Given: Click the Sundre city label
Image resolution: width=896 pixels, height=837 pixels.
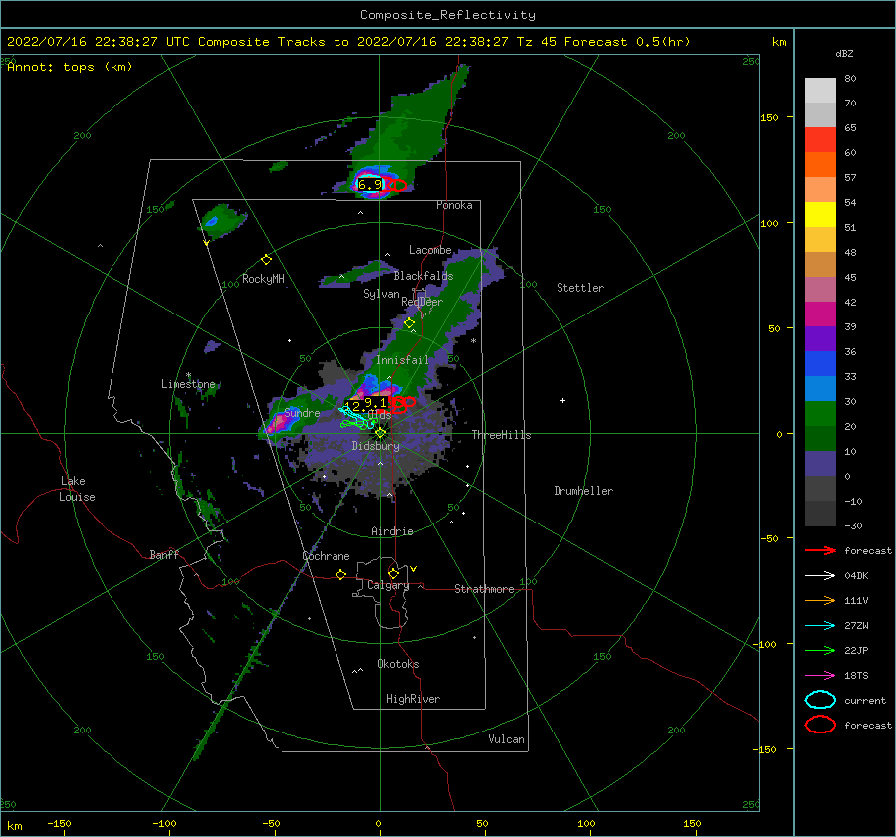Looking at the screenshot, I should point(302,412).
